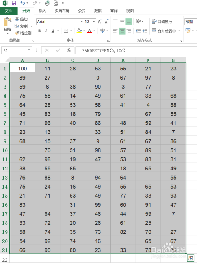The width and height of the screenshot is (197, 263).
Task: Select the Format Painter brush
Action: coord(17,33)
